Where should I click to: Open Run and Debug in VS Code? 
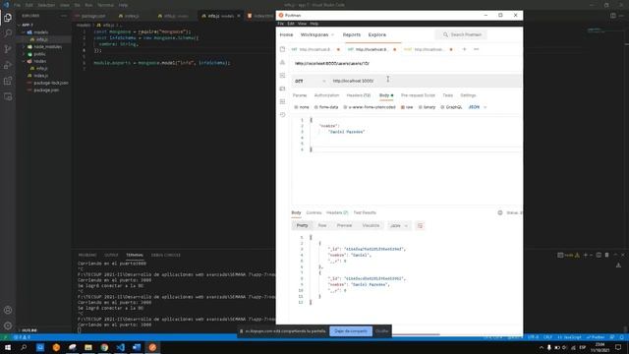click(x=8, y=65)
